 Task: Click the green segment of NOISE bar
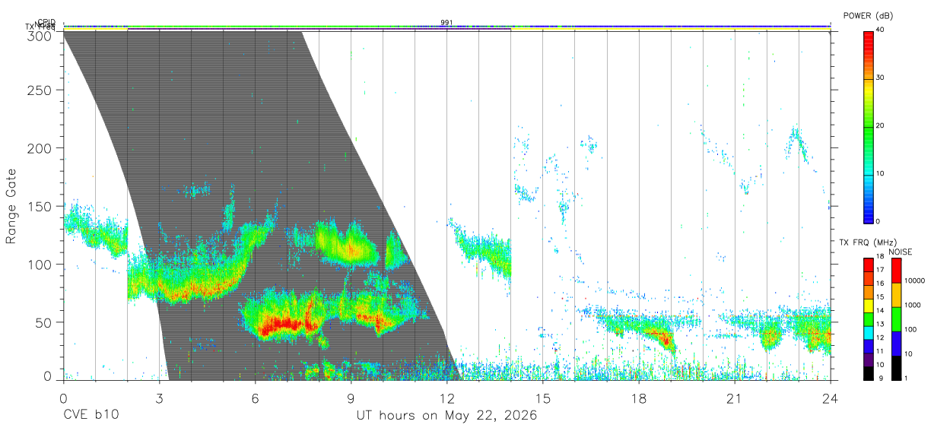point(896,319)
